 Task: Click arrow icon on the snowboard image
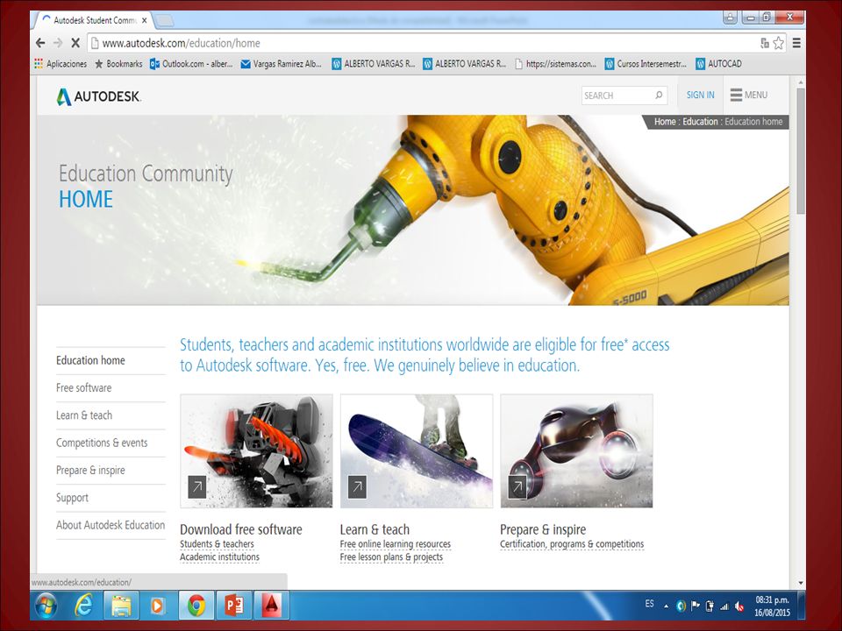coord(357,486)
